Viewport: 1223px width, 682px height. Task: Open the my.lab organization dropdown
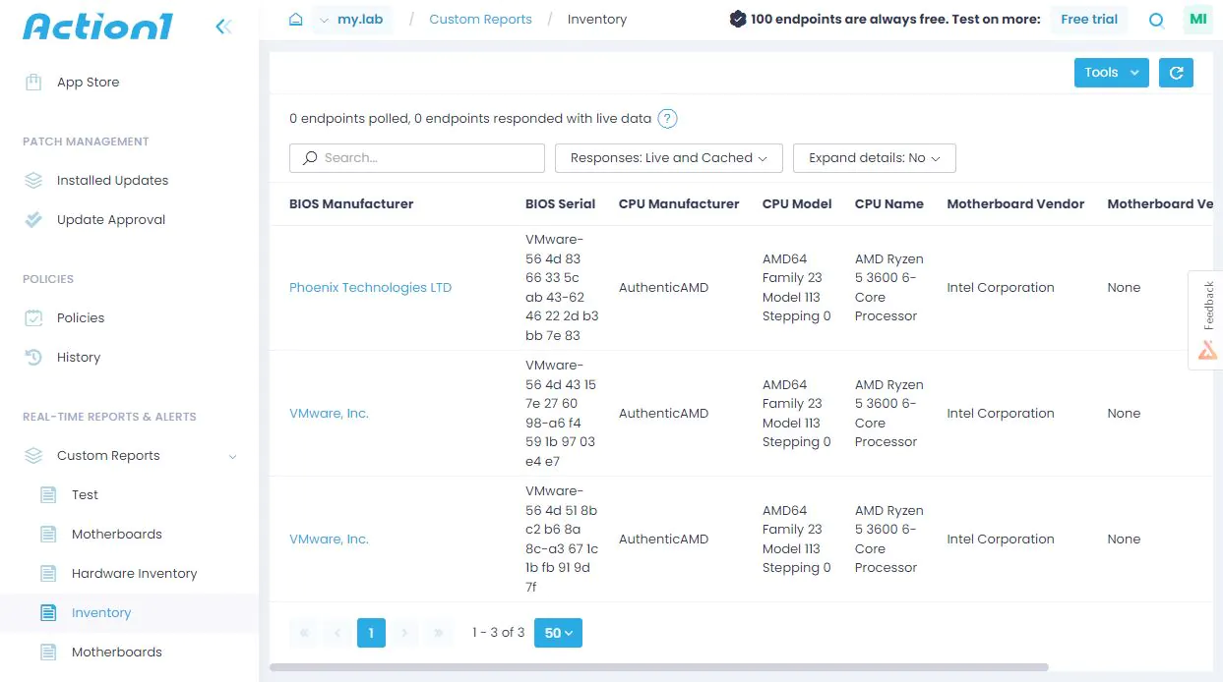pyautogui.click(x=352, y=19)
